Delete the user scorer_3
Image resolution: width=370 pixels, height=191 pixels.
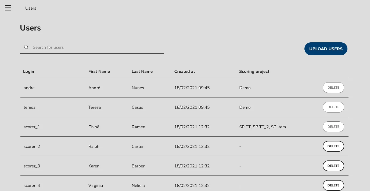coord(333,166)
